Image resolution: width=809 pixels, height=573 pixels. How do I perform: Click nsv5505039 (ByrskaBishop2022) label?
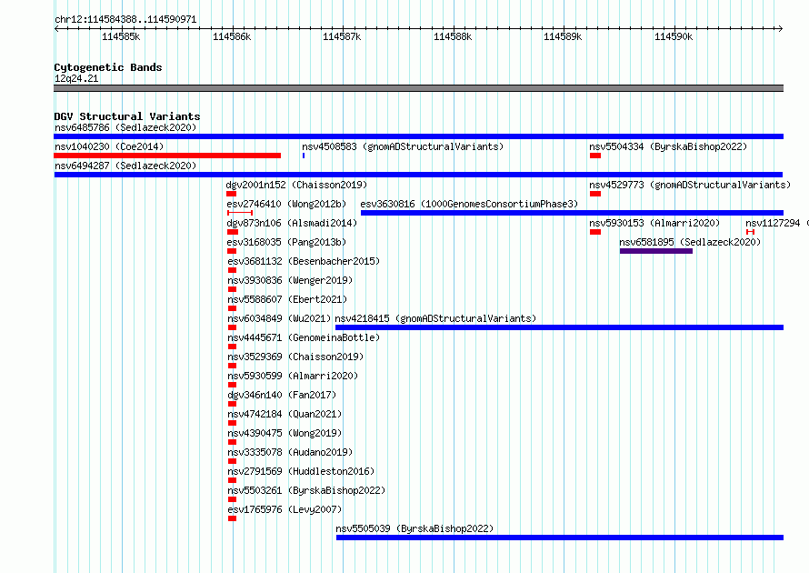(x=414, y=528)
